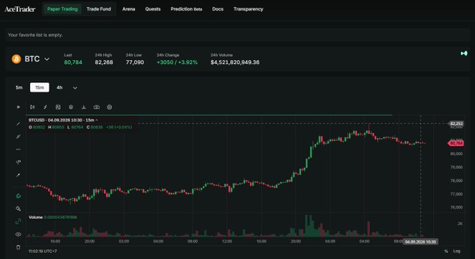Click the 24h High value 82,268
This screenshot has height=259, width=475.
(104, 62)
